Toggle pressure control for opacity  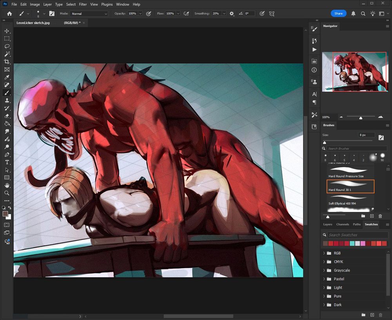coord(149,13)
